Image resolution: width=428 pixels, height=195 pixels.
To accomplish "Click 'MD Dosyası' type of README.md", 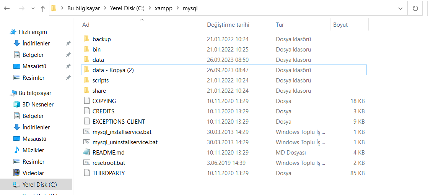I will click(x=291, y=152).
